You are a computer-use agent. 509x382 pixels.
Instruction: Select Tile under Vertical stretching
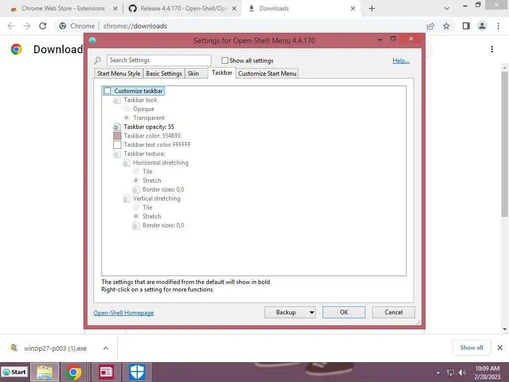136,207
